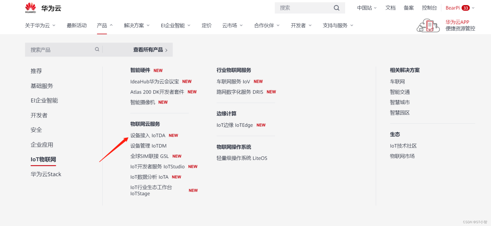
Task: Click 查看所有产品 button
Action: coord(150,50)
